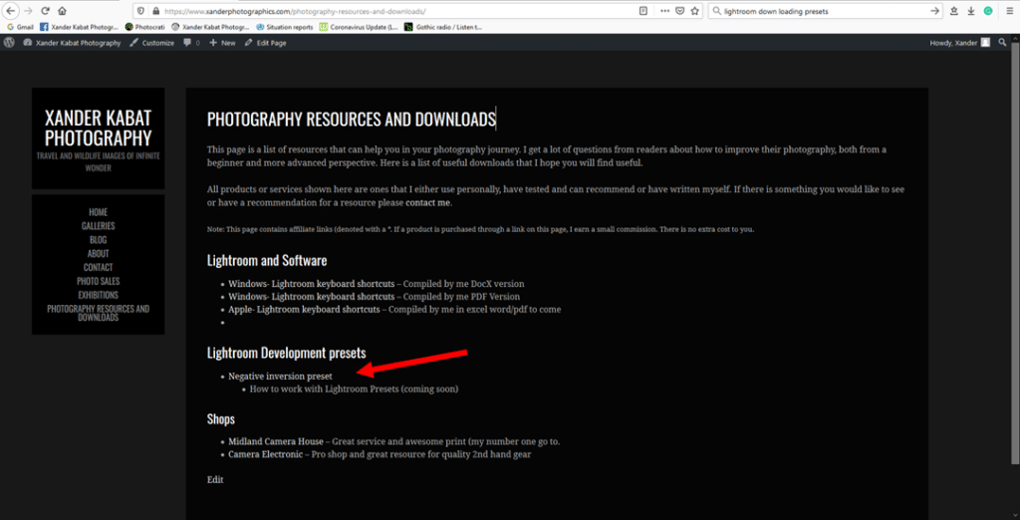Open GALLERIES in the site menu
Screen dimensions: 1020x520
99,226
